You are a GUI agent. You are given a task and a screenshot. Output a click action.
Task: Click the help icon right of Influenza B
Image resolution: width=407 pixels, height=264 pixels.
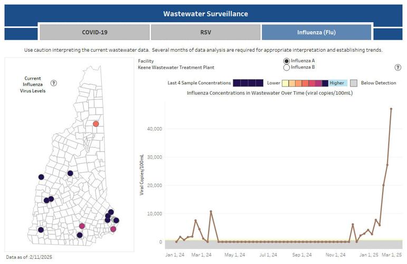397,68
